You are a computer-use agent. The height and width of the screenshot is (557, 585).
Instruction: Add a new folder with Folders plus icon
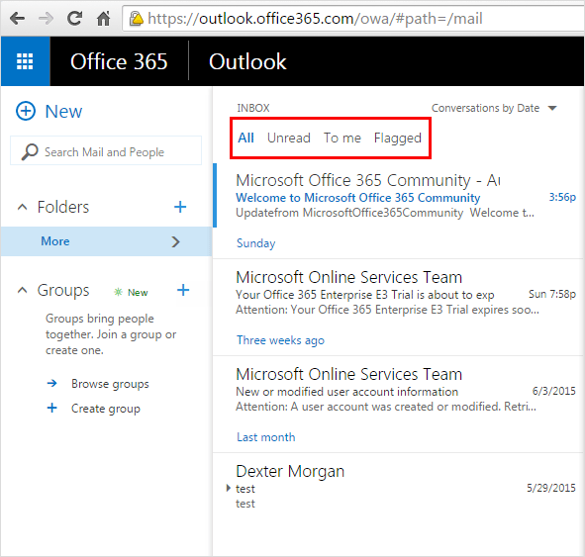point(180,207)
